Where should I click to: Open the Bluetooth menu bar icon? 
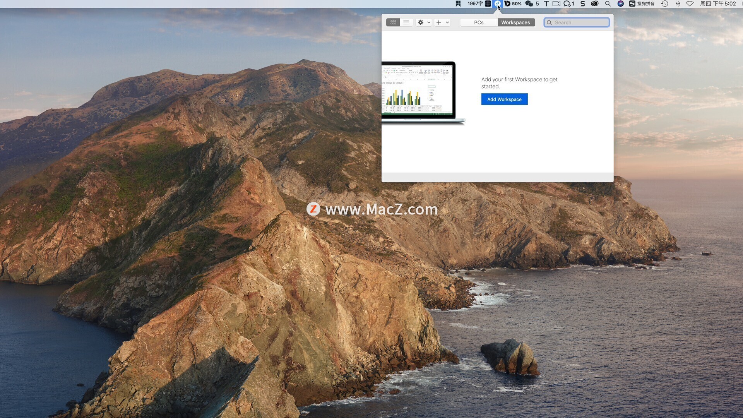point(678,3)
